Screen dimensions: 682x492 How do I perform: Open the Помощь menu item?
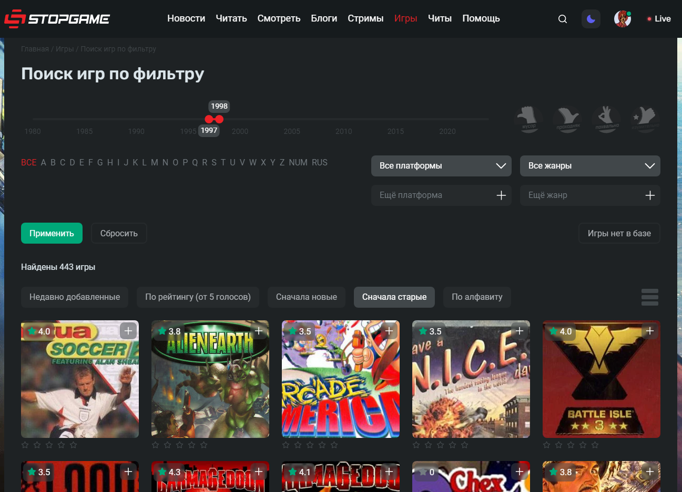pos(481,18)
